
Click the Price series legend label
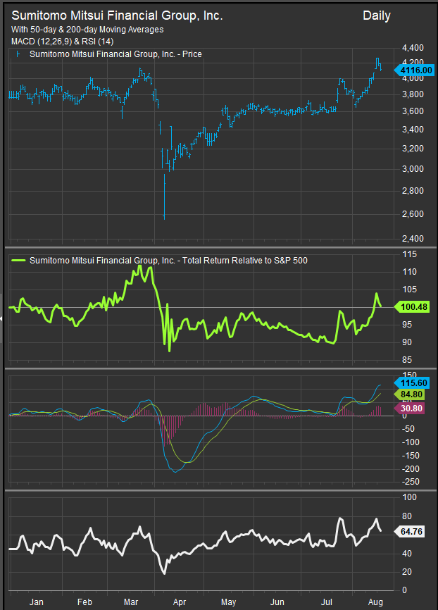[114, 54]
